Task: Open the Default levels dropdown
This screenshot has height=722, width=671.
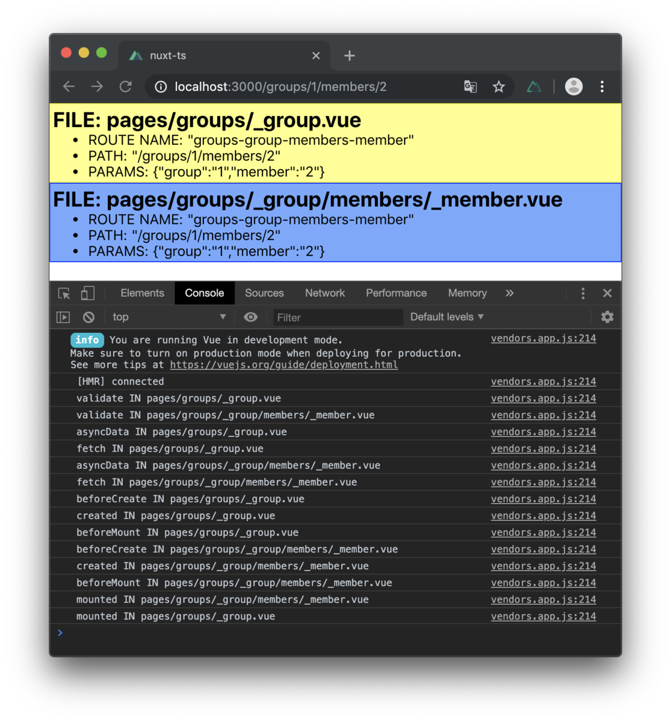Action: [447, 317]
